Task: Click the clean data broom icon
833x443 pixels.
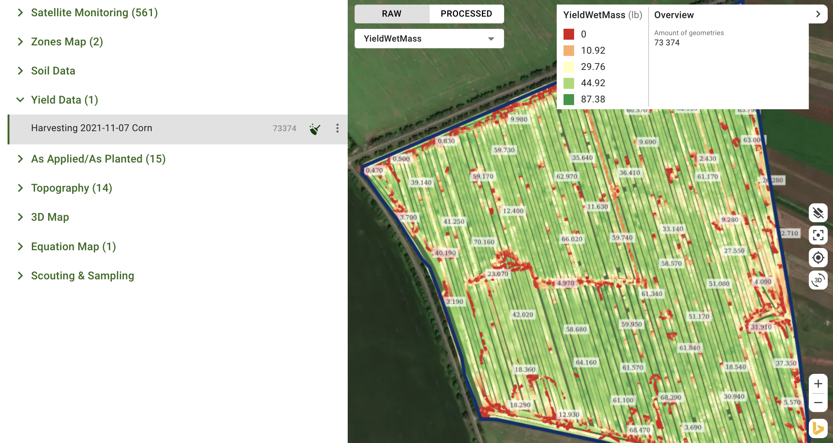Action: 315,129
